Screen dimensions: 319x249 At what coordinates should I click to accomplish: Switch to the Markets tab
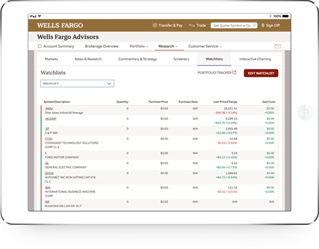coord(51,59)
